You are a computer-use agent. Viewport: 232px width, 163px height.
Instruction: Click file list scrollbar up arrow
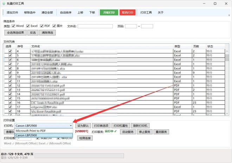click(x=227, y=51)
